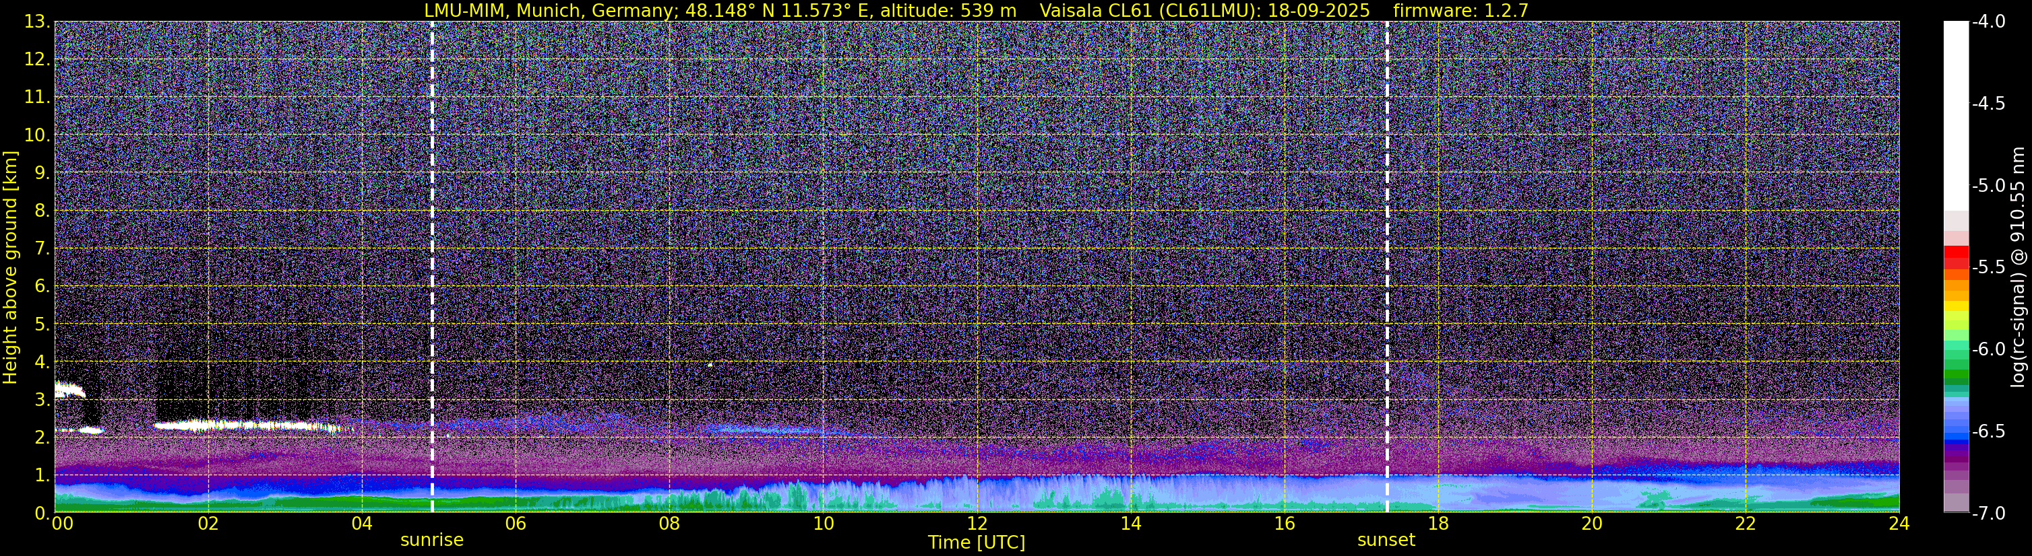This screenshot has height=556, width=2032.
Task: Select the white dashed sunset marker line
Action: 1387,267
